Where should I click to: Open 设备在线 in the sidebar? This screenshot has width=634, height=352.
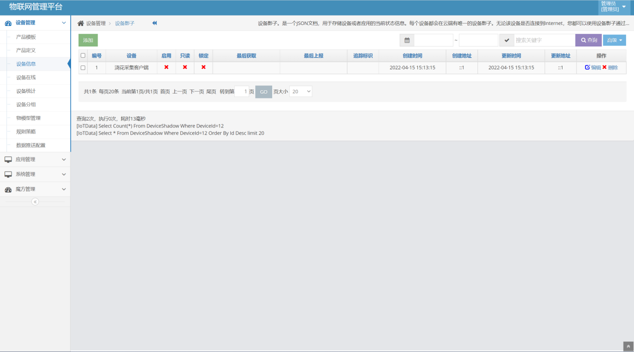click(26, 77)
